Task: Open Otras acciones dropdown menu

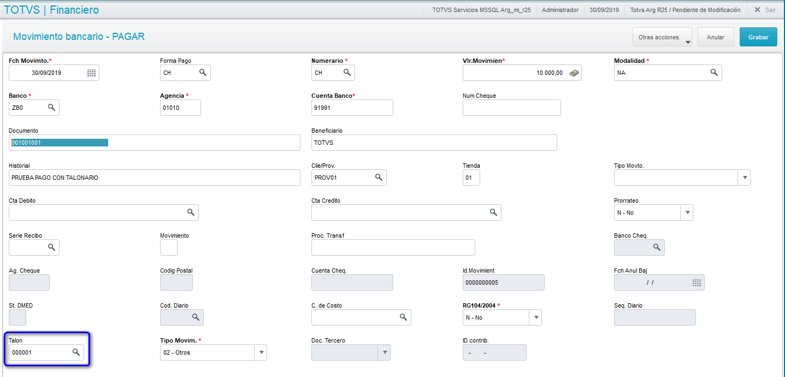Action: point(662,37)
